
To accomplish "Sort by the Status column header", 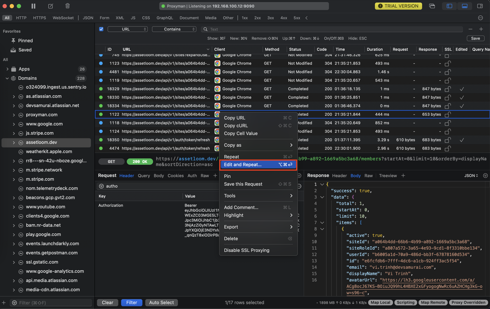I will point(295,49).
